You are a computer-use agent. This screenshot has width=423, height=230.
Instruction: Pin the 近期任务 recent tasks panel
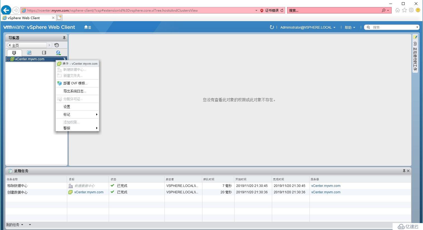pos(404,171)
